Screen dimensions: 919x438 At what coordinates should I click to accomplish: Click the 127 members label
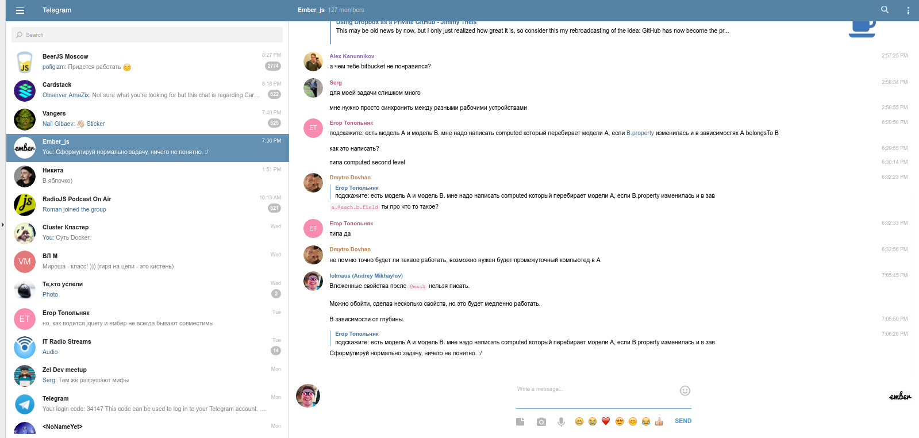pyautogui.click(x=346, y=10)
